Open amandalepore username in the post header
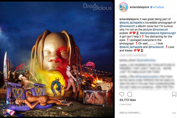 click(139, 7)
